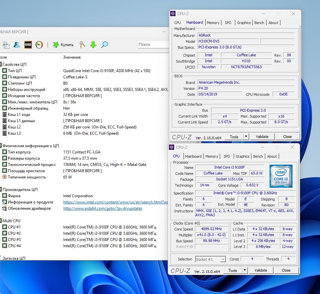Click Tools button in lower CPU-Z window
Viewport: 320px width, 294px height.
[x=233, y=270]
